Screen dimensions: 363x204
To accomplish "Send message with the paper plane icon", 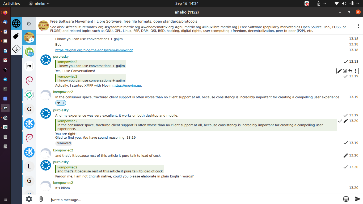I will (x=358, y=199).
